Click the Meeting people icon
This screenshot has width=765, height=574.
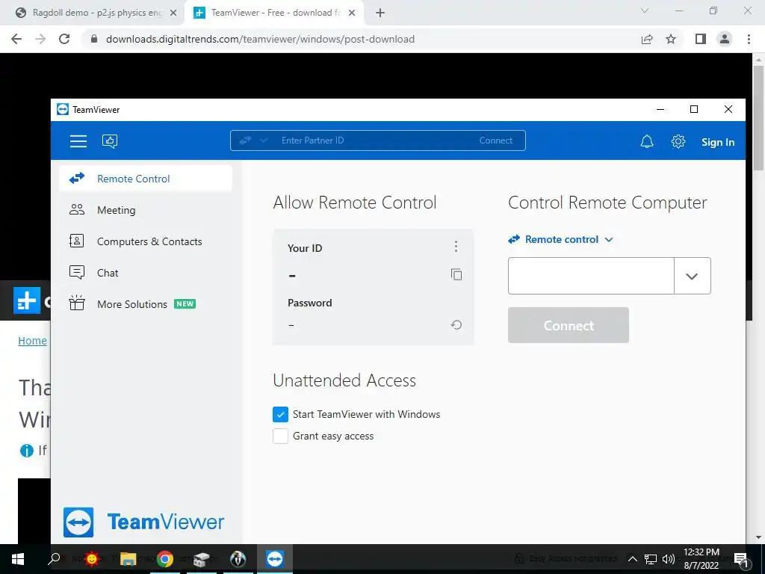pos(77,210)
